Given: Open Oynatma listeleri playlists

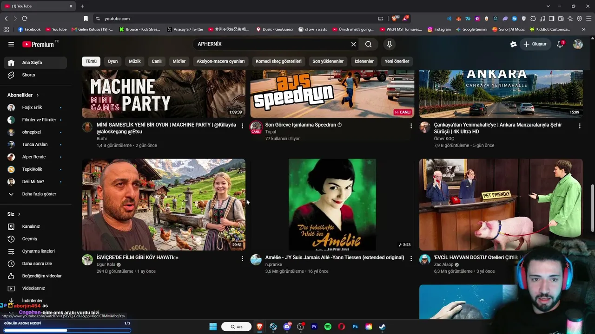Looking at the screenshot, I should point(35,251).
